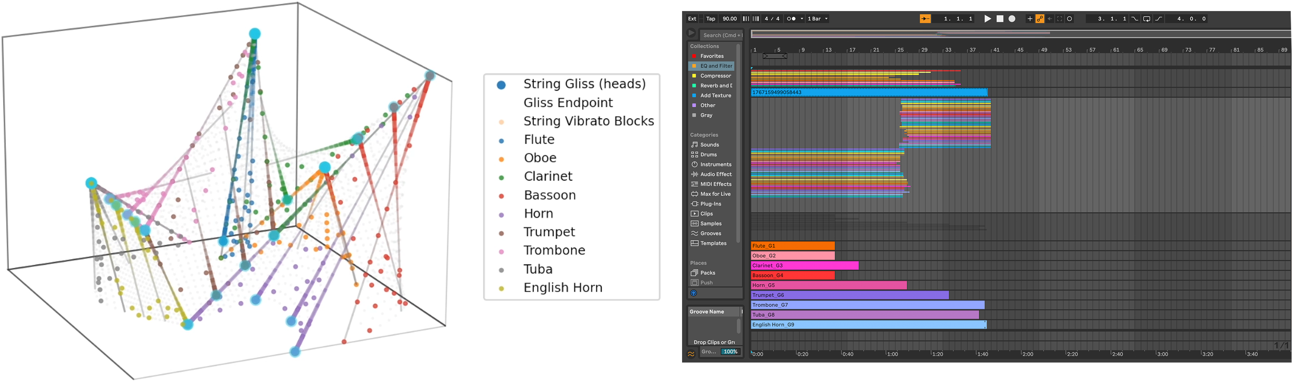Open the Clips category
The width and height of the screenshot is (1292, 384).
tap(712, 214)
